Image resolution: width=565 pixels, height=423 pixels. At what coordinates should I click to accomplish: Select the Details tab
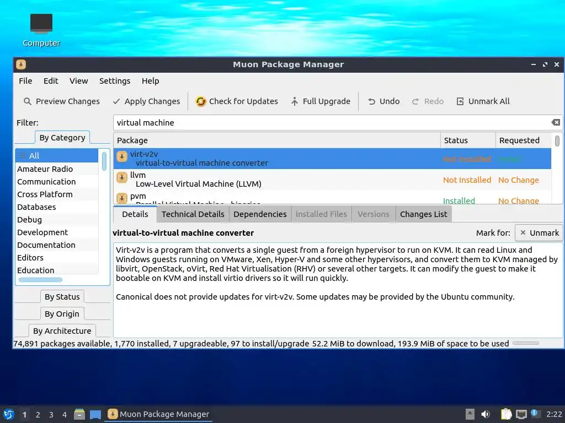135,214
